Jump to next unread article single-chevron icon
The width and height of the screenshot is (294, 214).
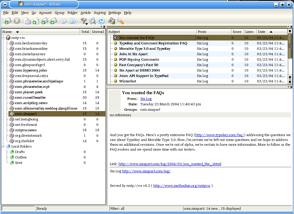pos(64,21)
